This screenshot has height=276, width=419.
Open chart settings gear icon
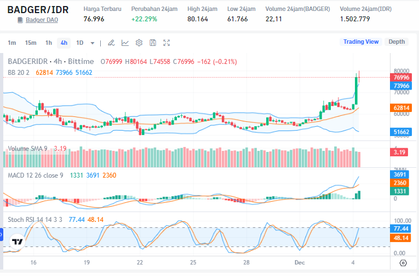pos(139,43)
